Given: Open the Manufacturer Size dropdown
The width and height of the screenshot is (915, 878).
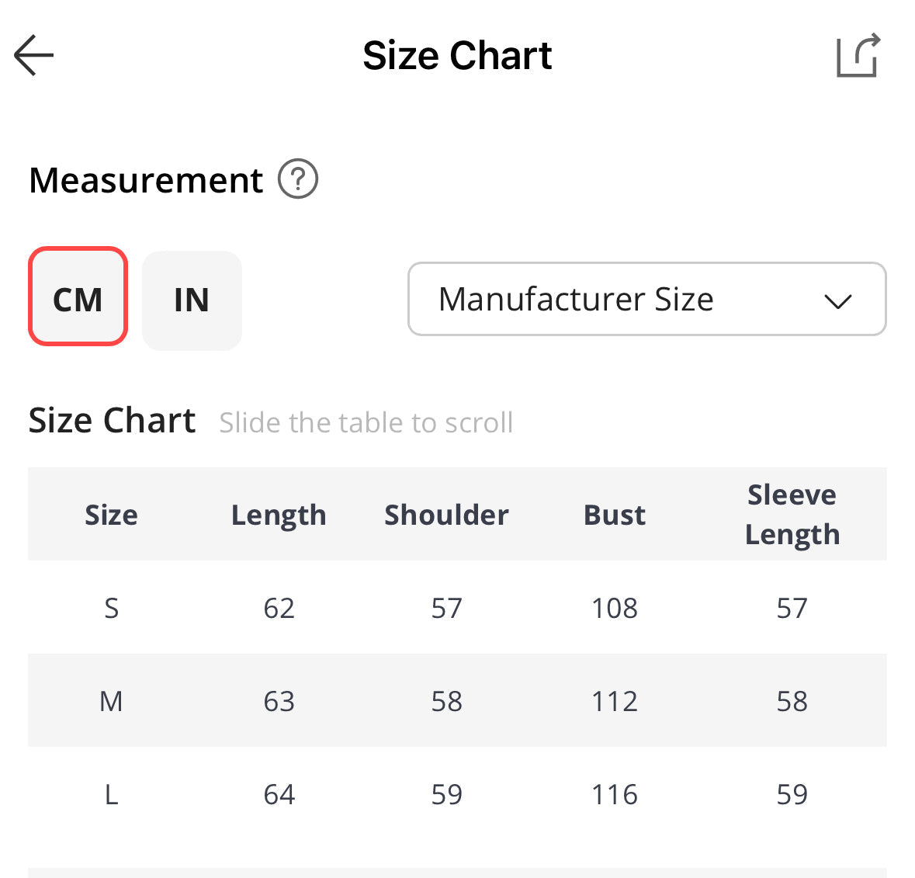Looking at the screenshot, I should tap(621, 299).
